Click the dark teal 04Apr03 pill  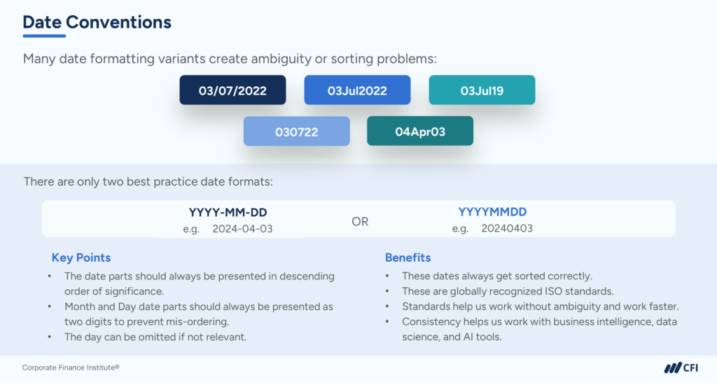click(x=420, y=131)
